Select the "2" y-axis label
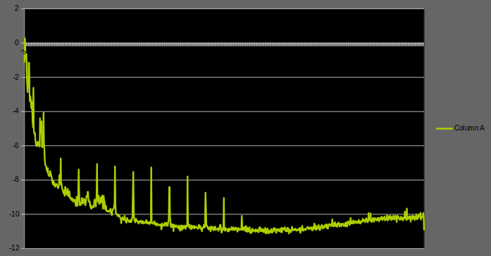The width and height of the screenshot is (491, 256). click(16, 8)
